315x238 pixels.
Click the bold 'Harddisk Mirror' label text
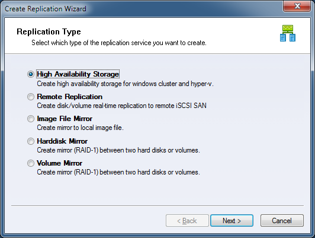click(62, 141)
